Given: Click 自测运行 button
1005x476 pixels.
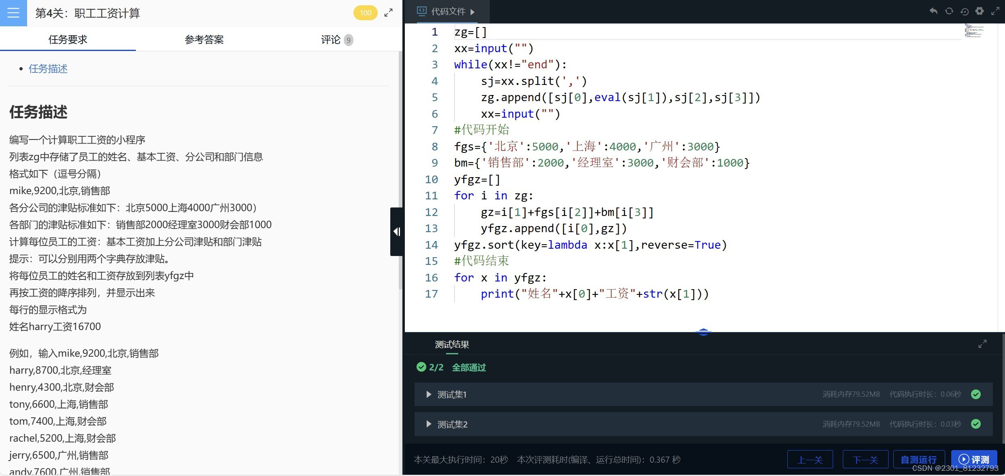Looking at the screenshot, I should (x=919, y=459).
